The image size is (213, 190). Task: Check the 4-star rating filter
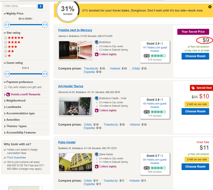6,42
